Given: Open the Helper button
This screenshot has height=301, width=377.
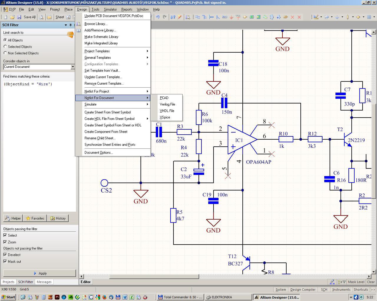Looking at the screenshot, I should pyautogui.click(x=13, y=218).
